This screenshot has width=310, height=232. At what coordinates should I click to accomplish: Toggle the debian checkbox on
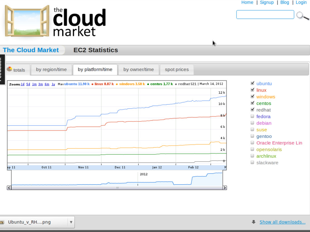[252, 123]
